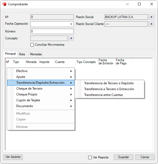Click the Guardar button
The height and width of the screenshot is (164, 158).
pos(123,157)
